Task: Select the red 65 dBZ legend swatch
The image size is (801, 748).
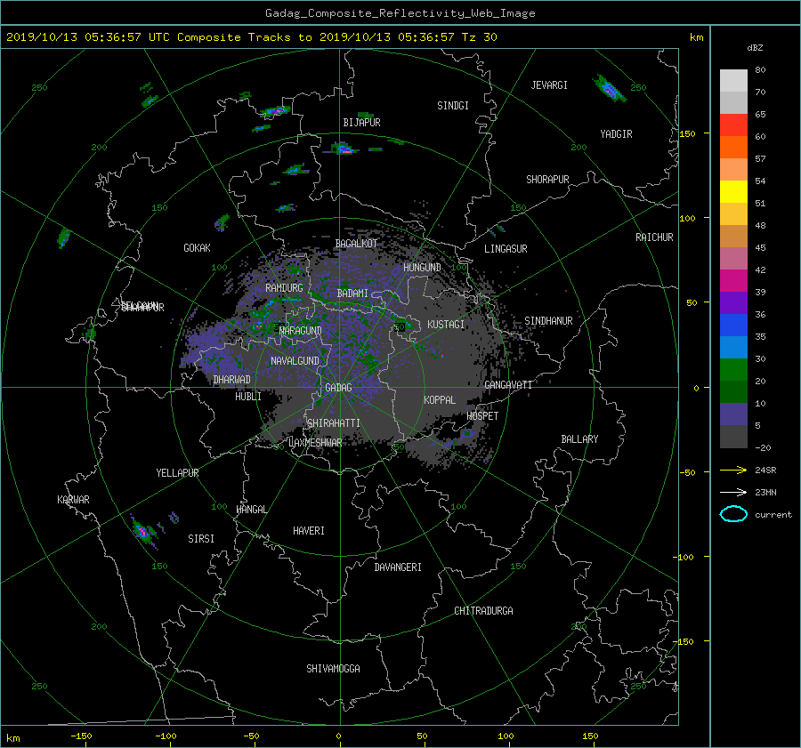Action: pyautogui.click(x=733, y=125)
